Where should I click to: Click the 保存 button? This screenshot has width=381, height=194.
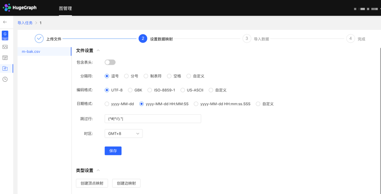pyautogui.click(x=113, y=151)
